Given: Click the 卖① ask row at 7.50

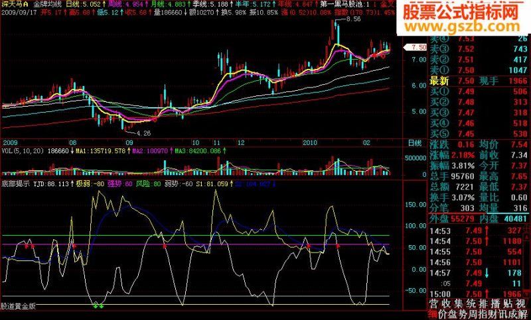Looking at the screenshot, I should point(479,70).
